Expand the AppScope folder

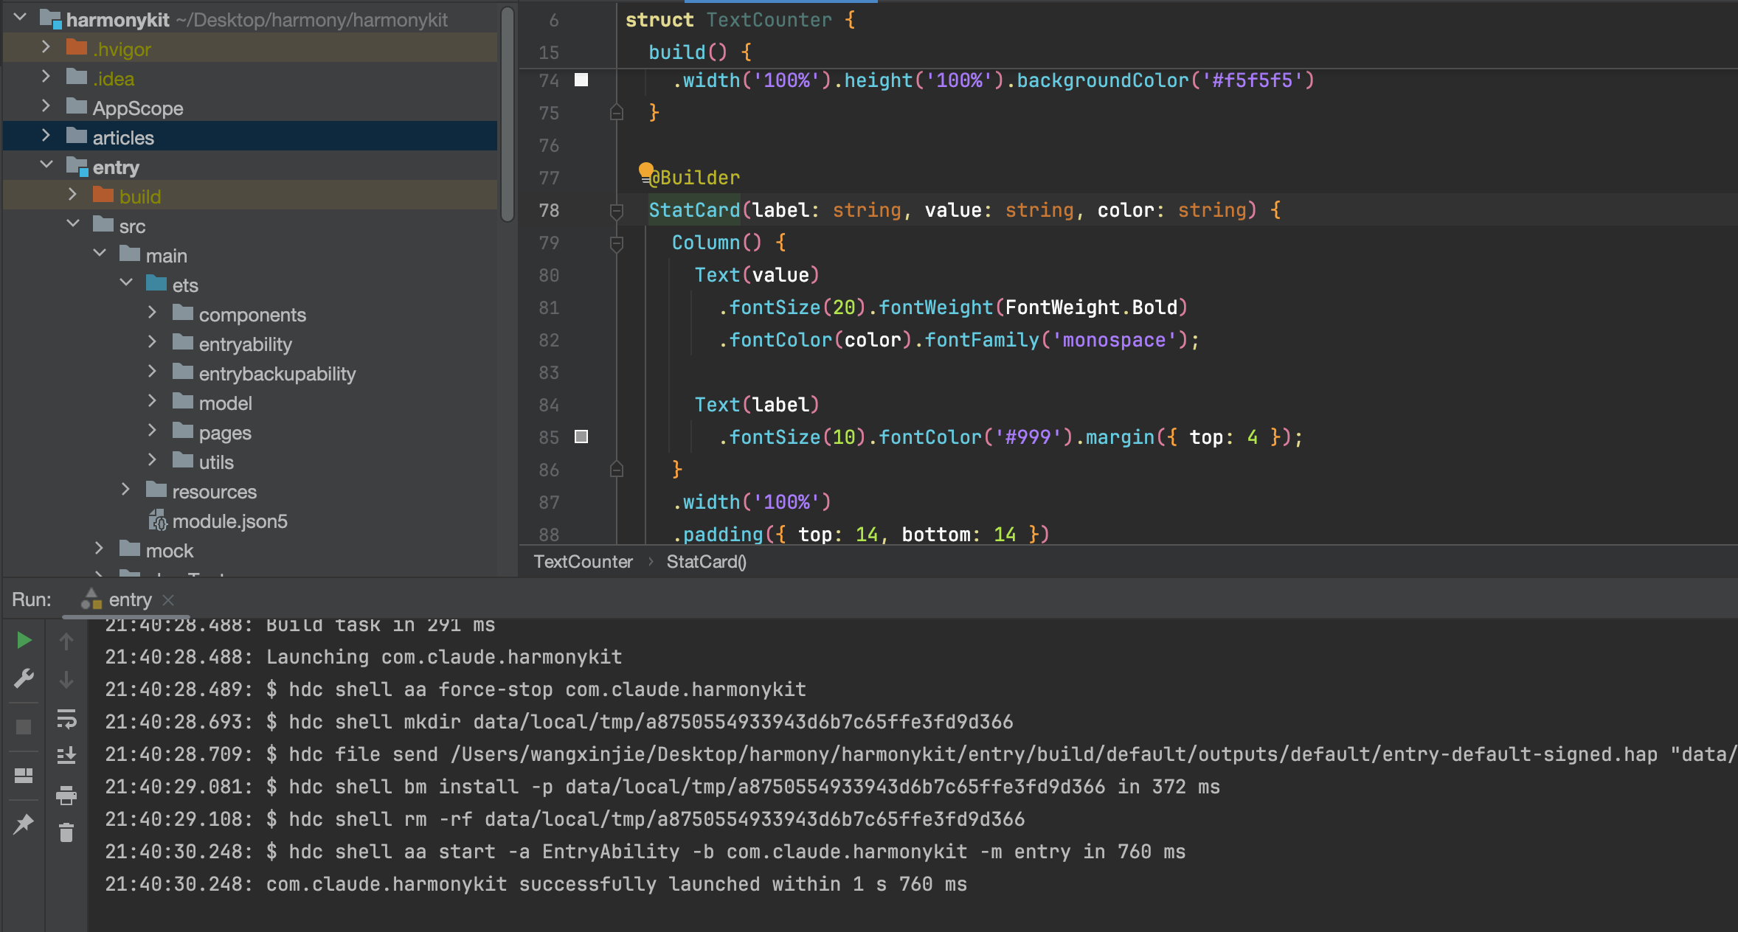click(x=46, y=106)
